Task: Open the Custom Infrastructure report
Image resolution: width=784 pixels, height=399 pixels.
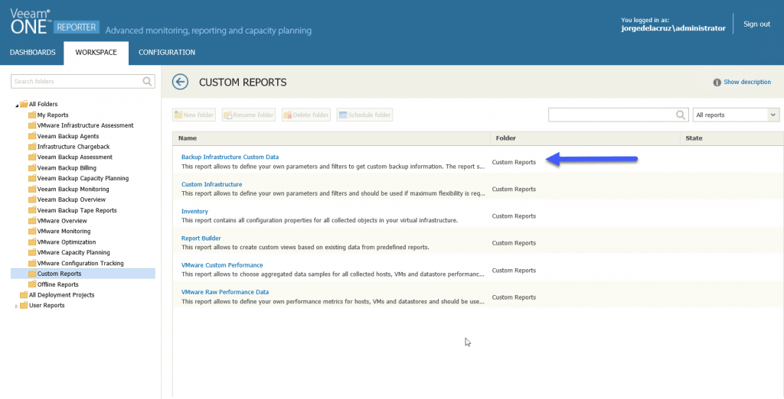Action: click(x=211, y=184)
